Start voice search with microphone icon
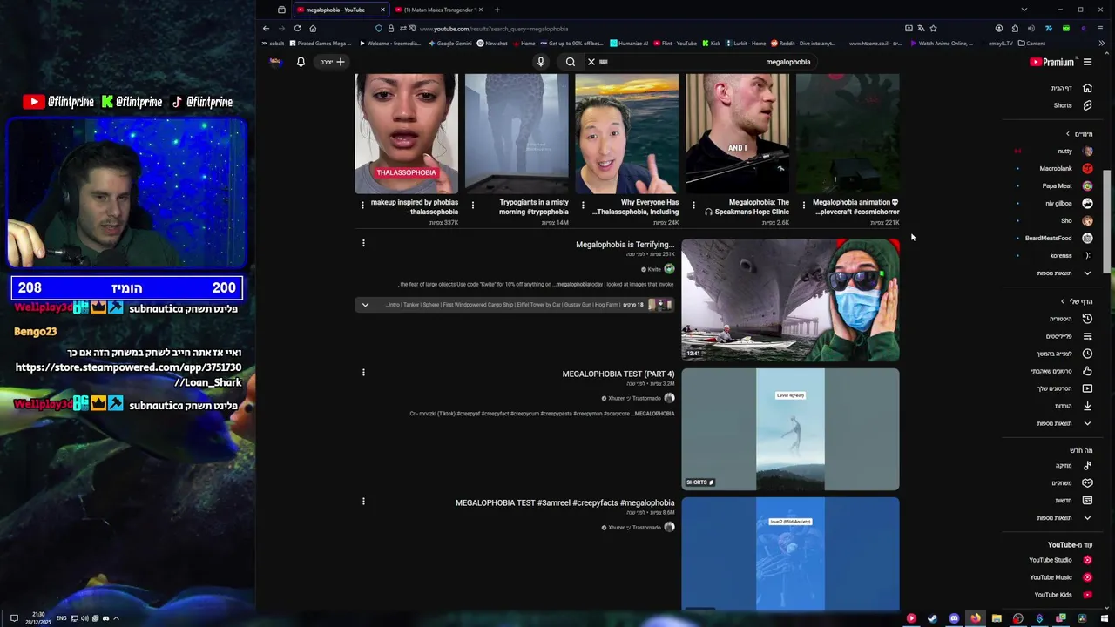1115x627 pixels. 540,62
